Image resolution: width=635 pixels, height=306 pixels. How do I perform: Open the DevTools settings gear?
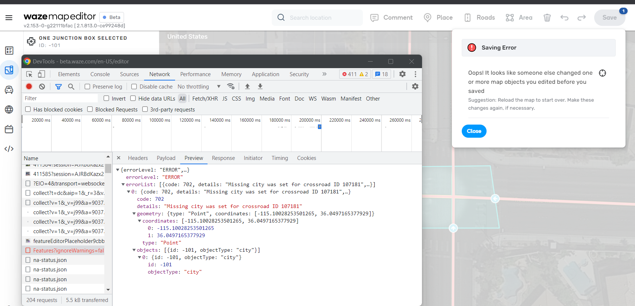(x=402, y=74)
